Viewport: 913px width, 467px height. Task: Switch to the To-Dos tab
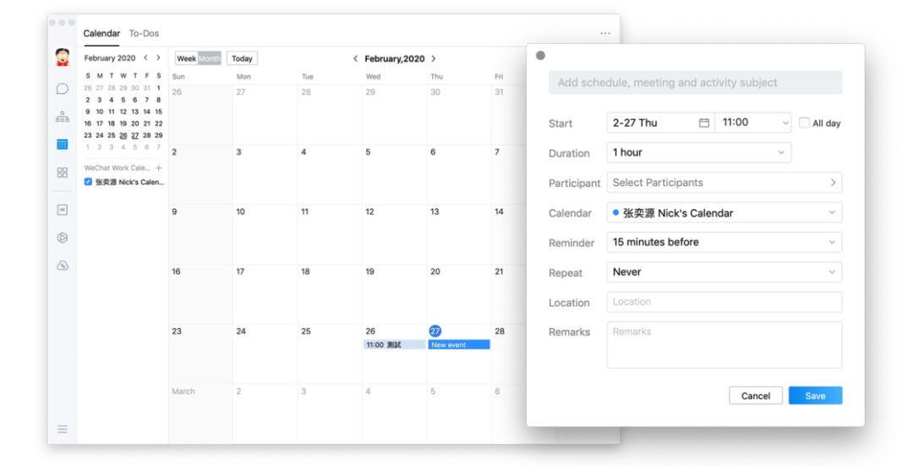click(x=144, y=33)
